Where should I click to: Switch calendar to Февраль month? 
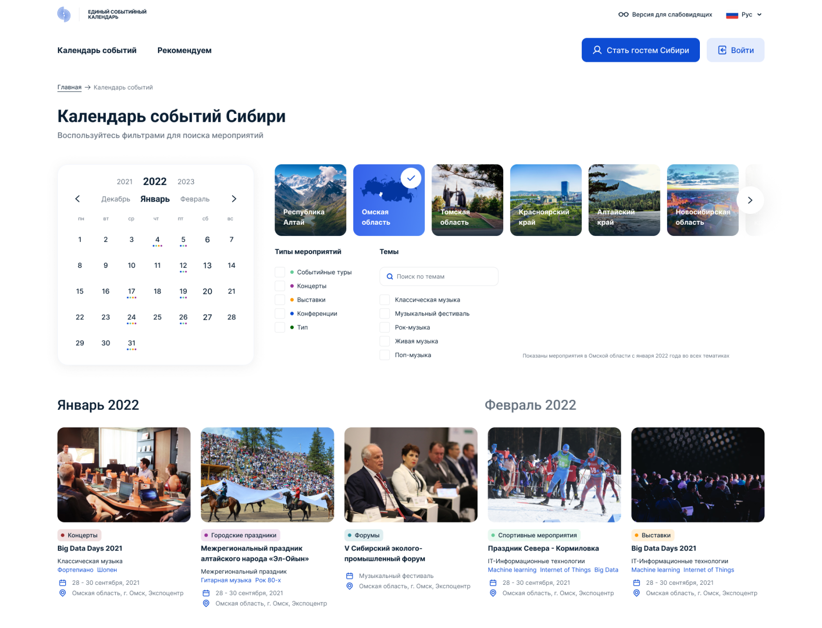point(195,199)
